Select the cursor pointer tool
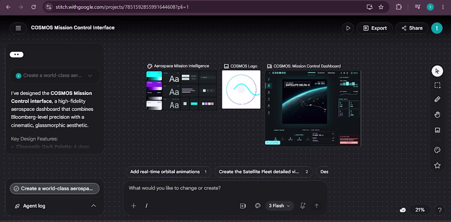 pos(437,71)
